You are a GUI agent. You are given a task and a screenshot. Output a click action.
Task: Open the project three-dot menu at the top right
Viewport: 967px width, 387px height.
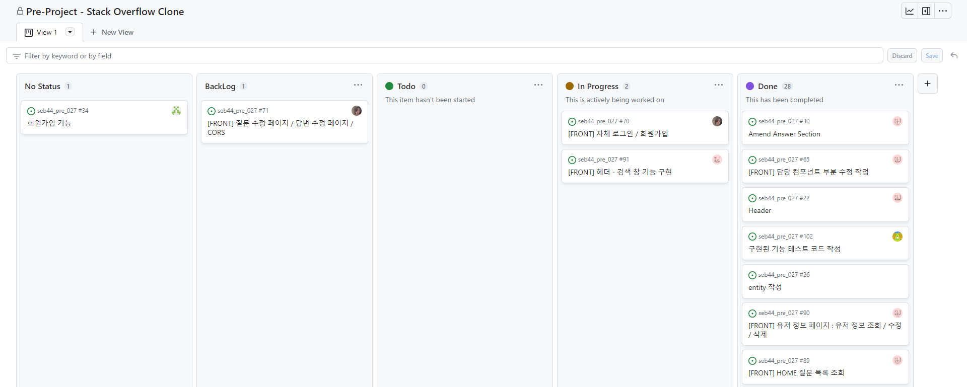pyautogui.click(x=943, y=11)
